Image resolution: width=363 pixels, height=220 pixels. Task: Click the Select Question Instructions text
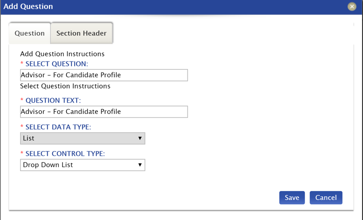coord(65,86)
